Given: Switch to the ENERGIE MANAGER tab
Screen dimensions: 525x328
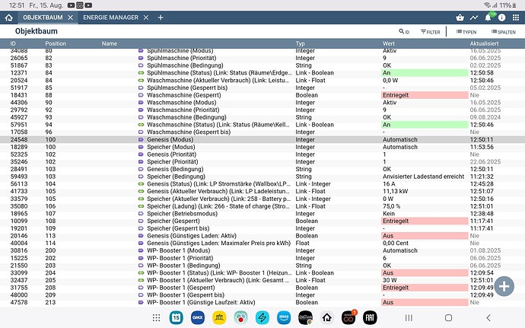Looking at the screenshot, I should [x=110, y=18].
